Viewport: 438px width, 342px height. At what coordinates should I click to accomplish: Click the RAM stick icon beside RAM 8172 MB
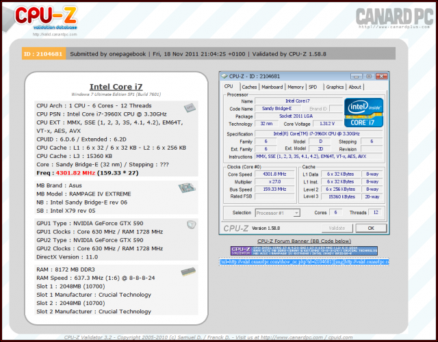(x=188, y=272)
